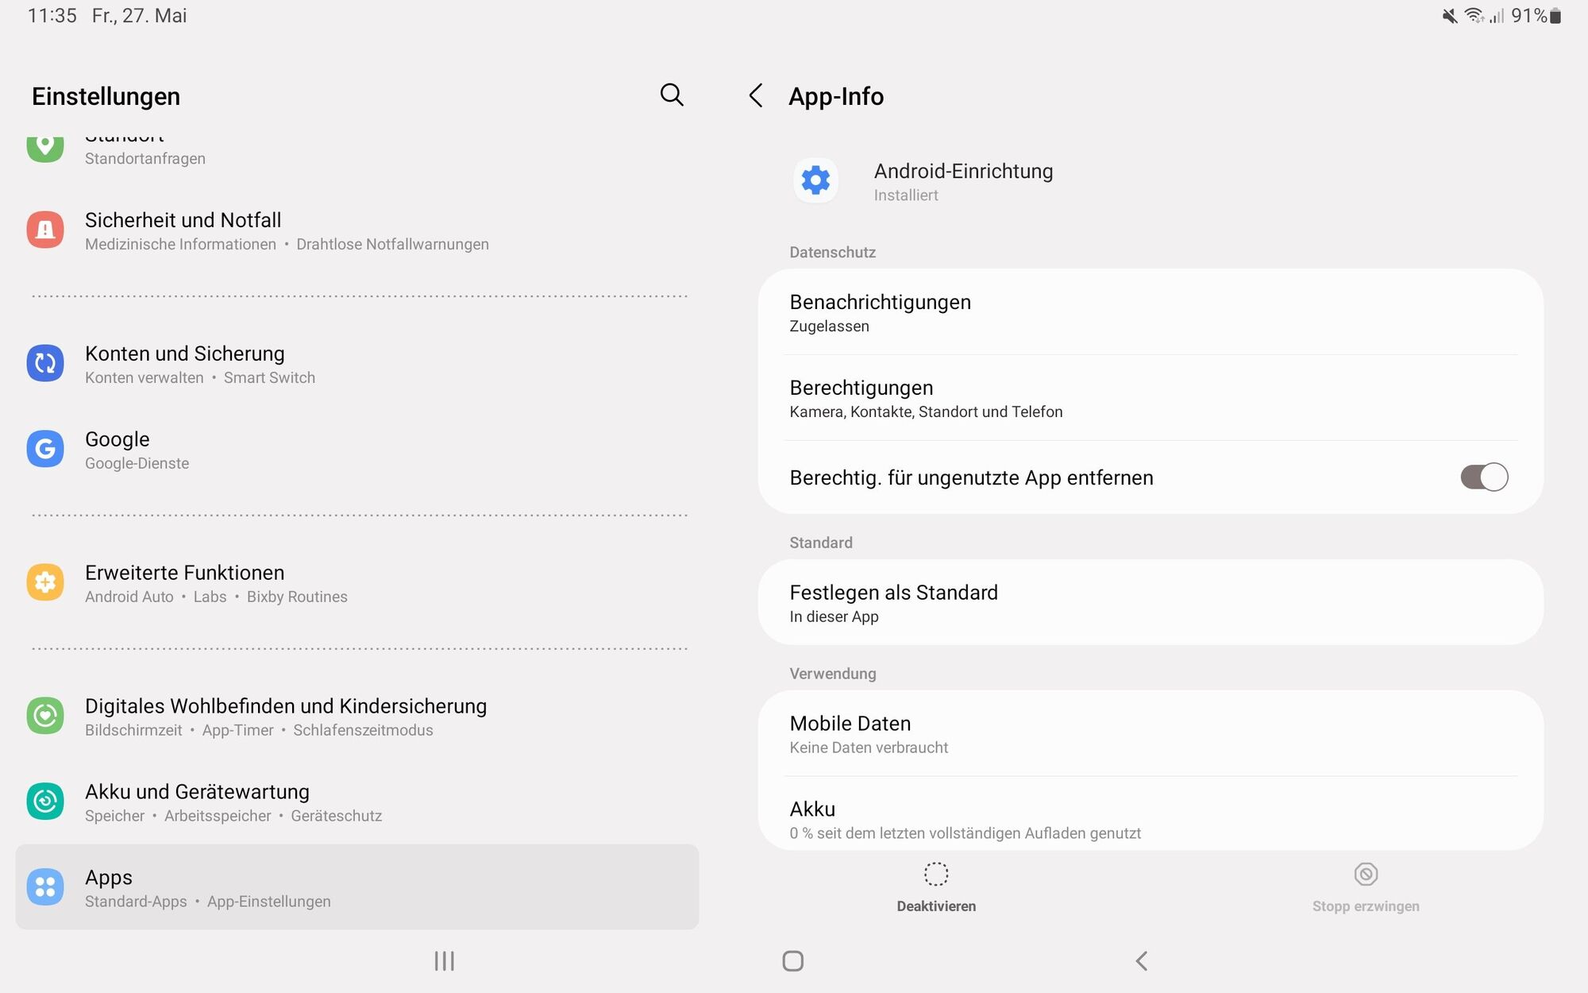The width and height of the screenshot is (1588, 993).
Task: Select Apps in settings list
Action: [357, 887]
